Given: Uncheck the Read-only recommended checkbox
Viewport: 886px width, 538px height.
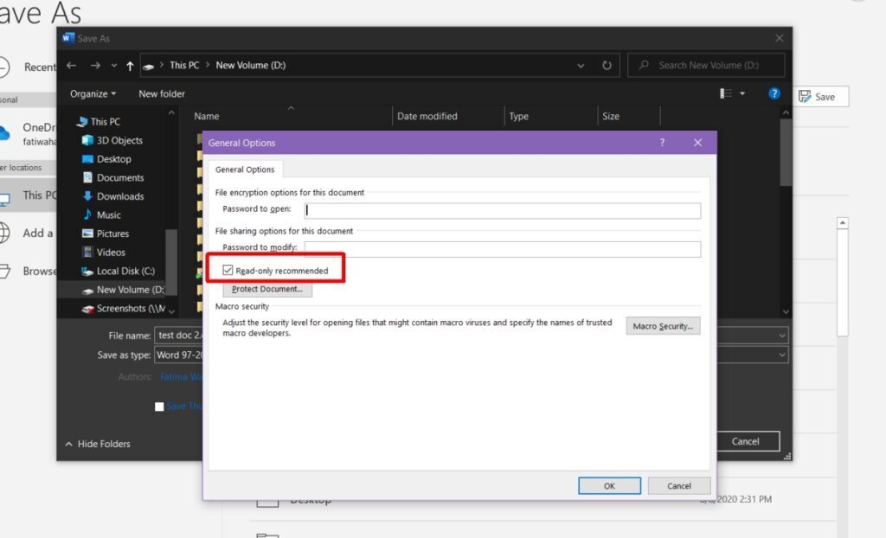Looking at the screenshot, I should pos(228,269).
